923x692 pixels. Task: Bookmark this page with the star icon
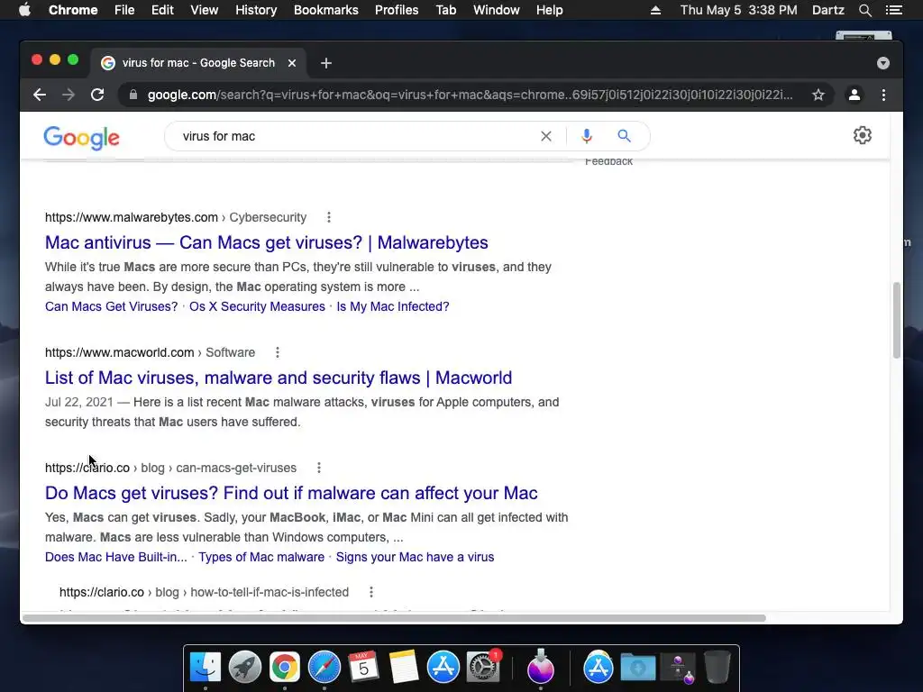tap(818, 95)
